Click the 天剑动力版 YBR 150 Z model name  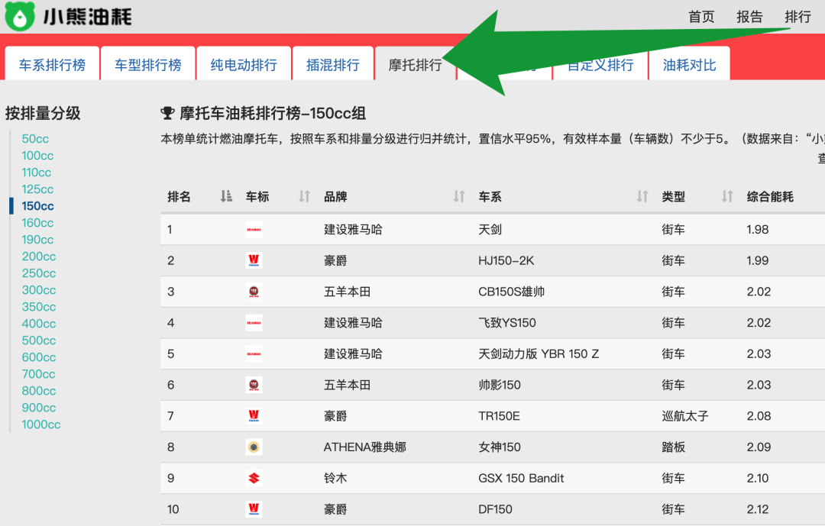click(x=539, y=353)
